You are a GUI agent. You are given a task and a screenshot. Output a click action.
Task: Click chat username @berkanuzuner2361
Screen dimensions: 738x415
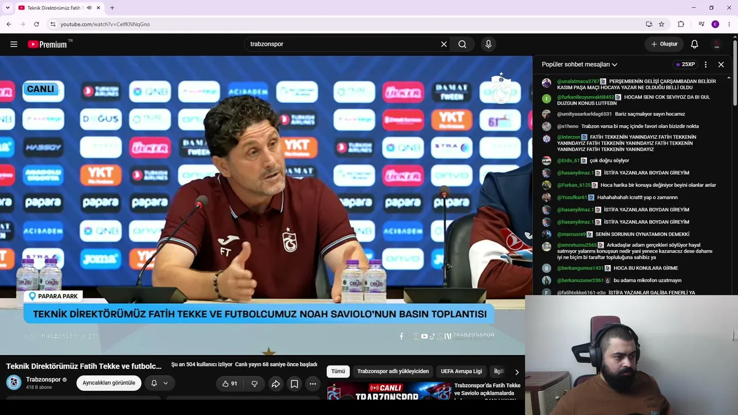[x=580, y=280]
